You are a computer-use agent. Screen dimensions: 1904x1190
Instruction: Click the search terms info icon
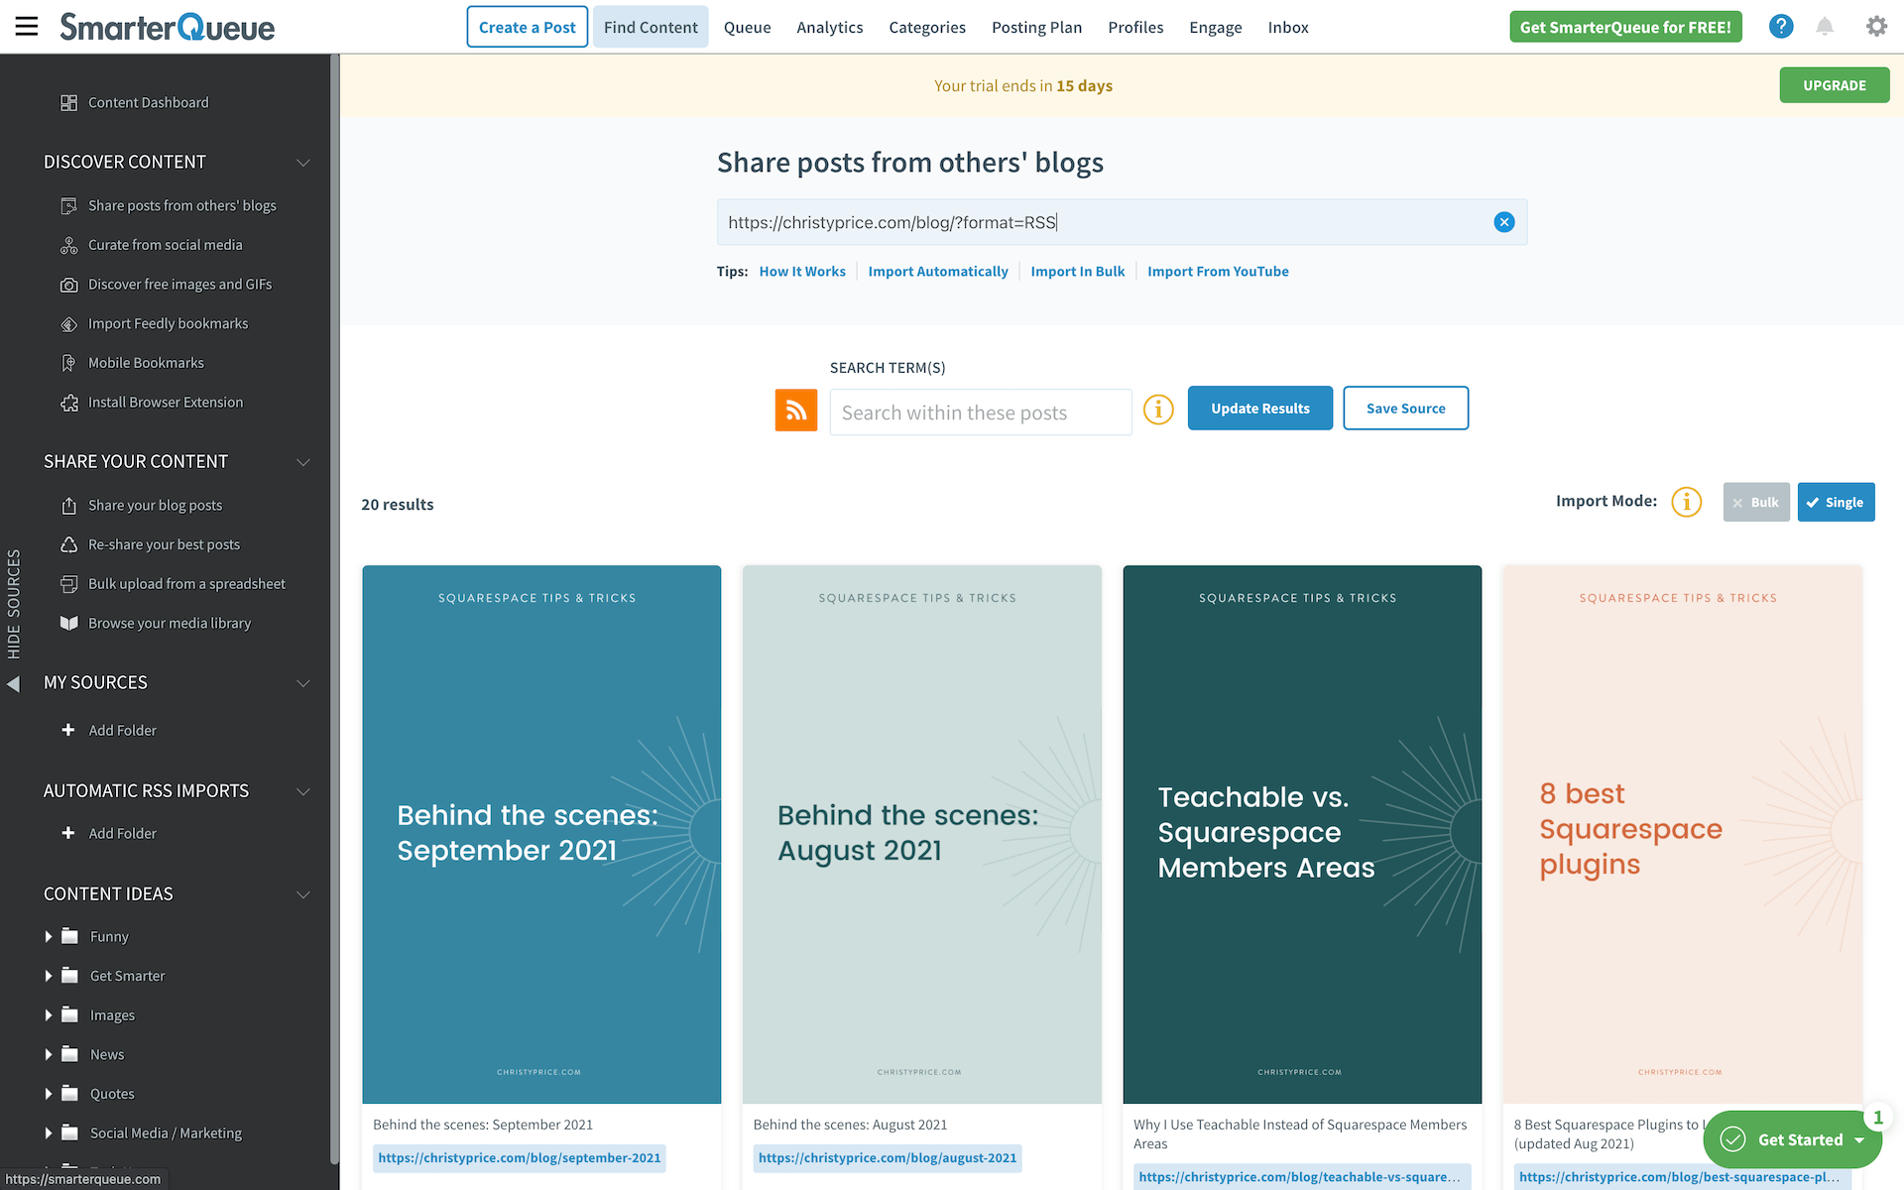pos(1158,409)
